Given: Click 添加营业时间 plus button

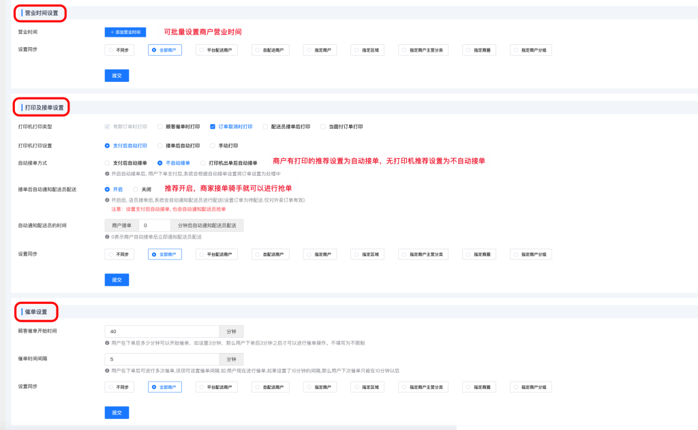Looking at the screenshot, I should [x=125, y=32].
